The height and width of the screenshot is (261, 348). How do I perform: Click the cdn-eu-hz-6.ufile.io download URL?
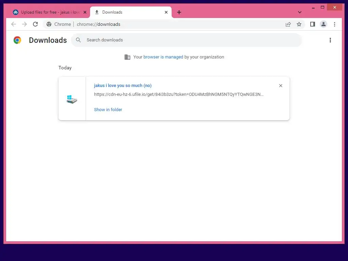[x=179, y=94]
